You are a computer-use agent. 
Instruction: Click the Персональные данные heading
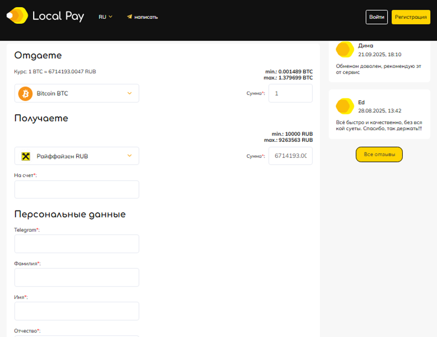click(70, 214)
